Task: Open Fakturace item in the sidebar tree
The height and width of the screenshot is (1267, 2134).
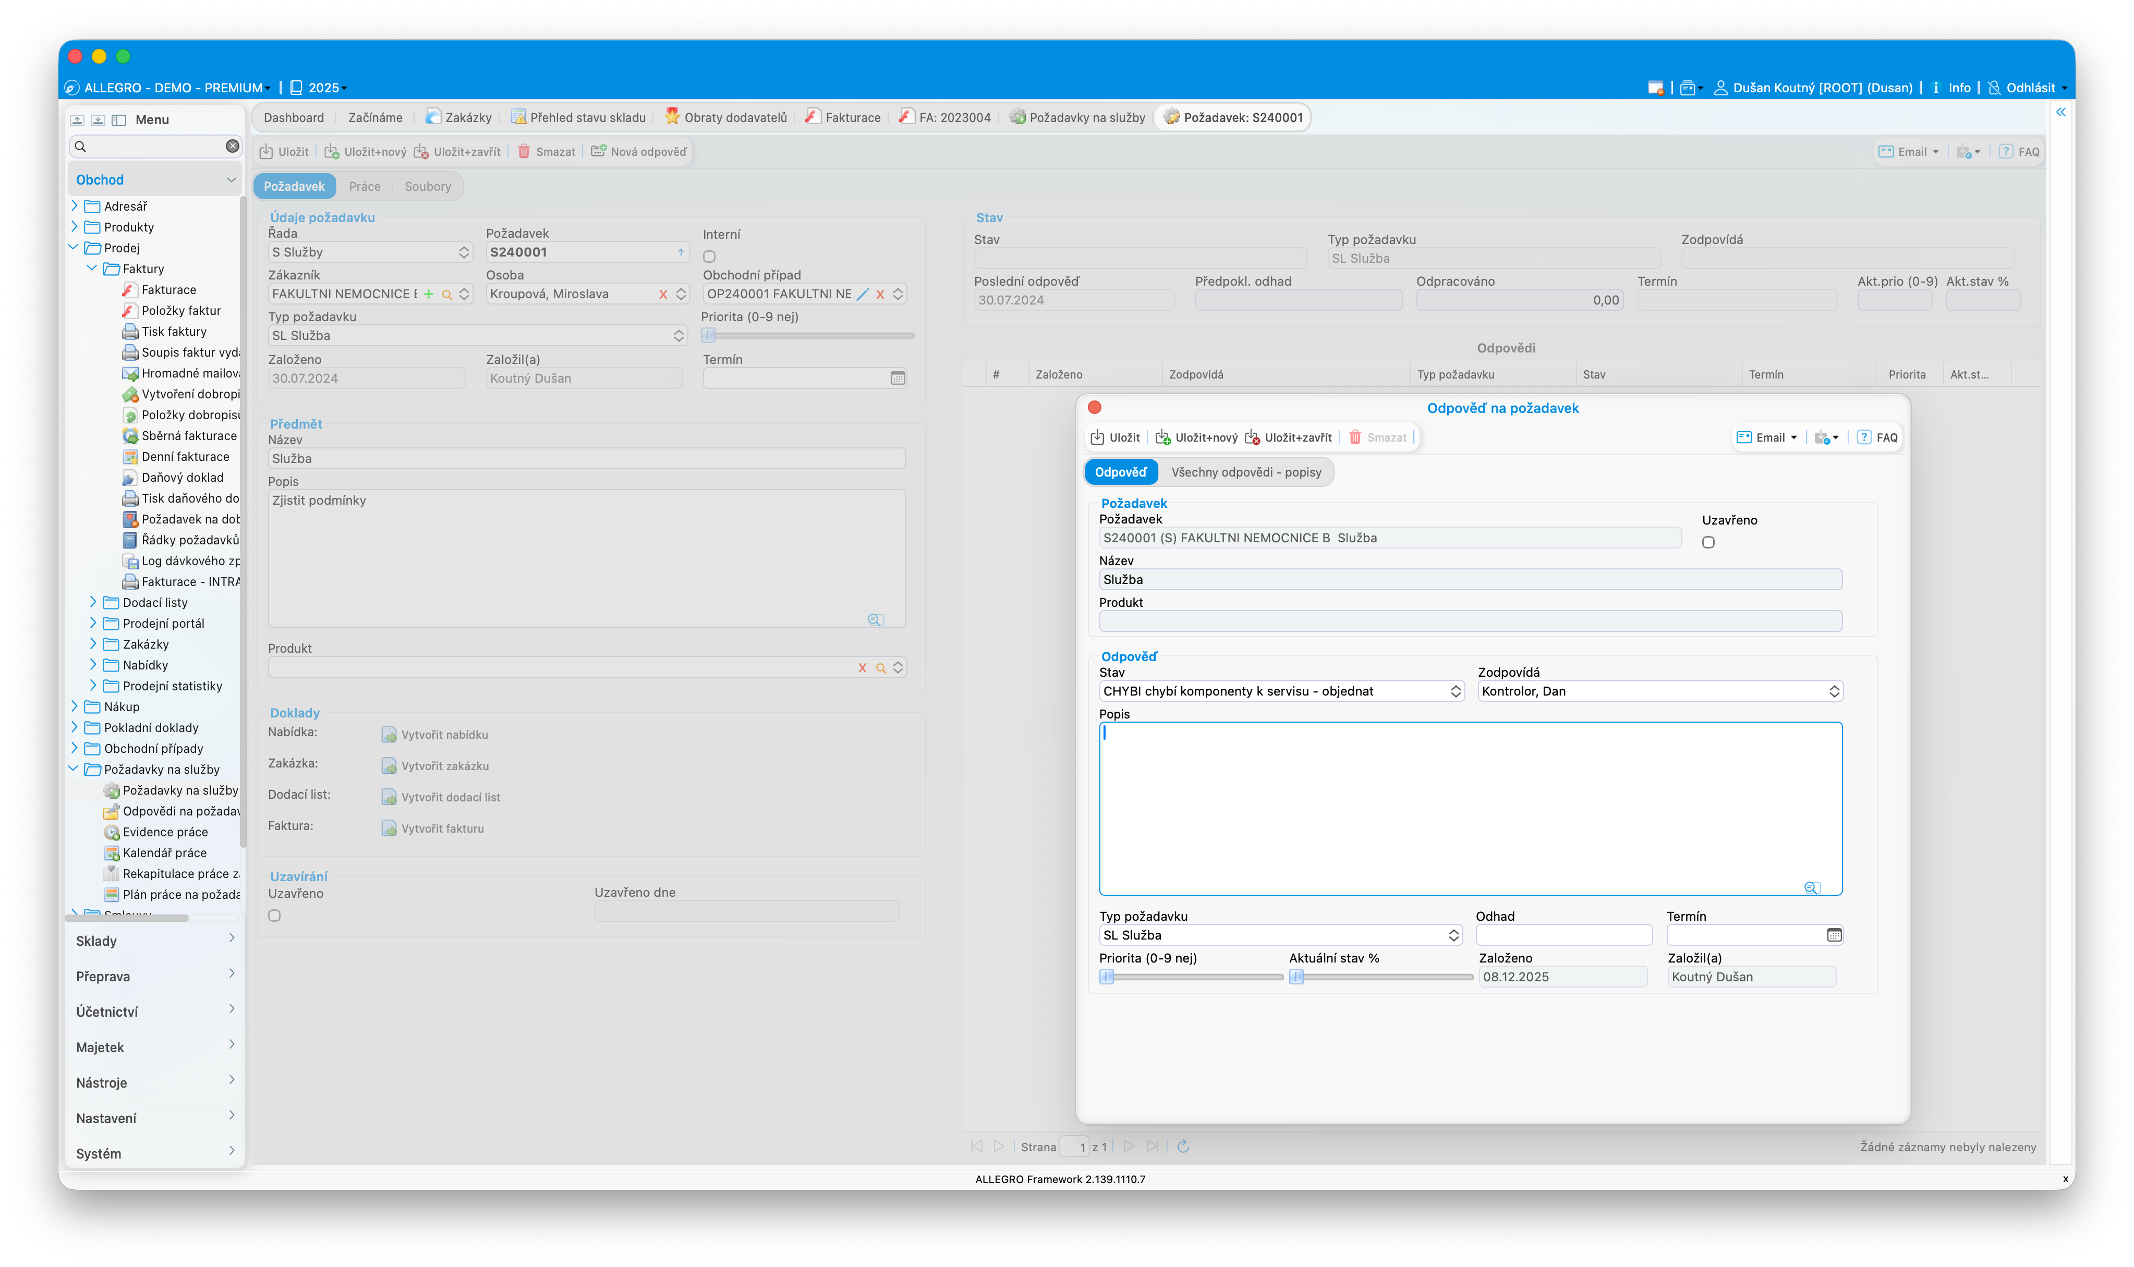Action: point(168,289)
